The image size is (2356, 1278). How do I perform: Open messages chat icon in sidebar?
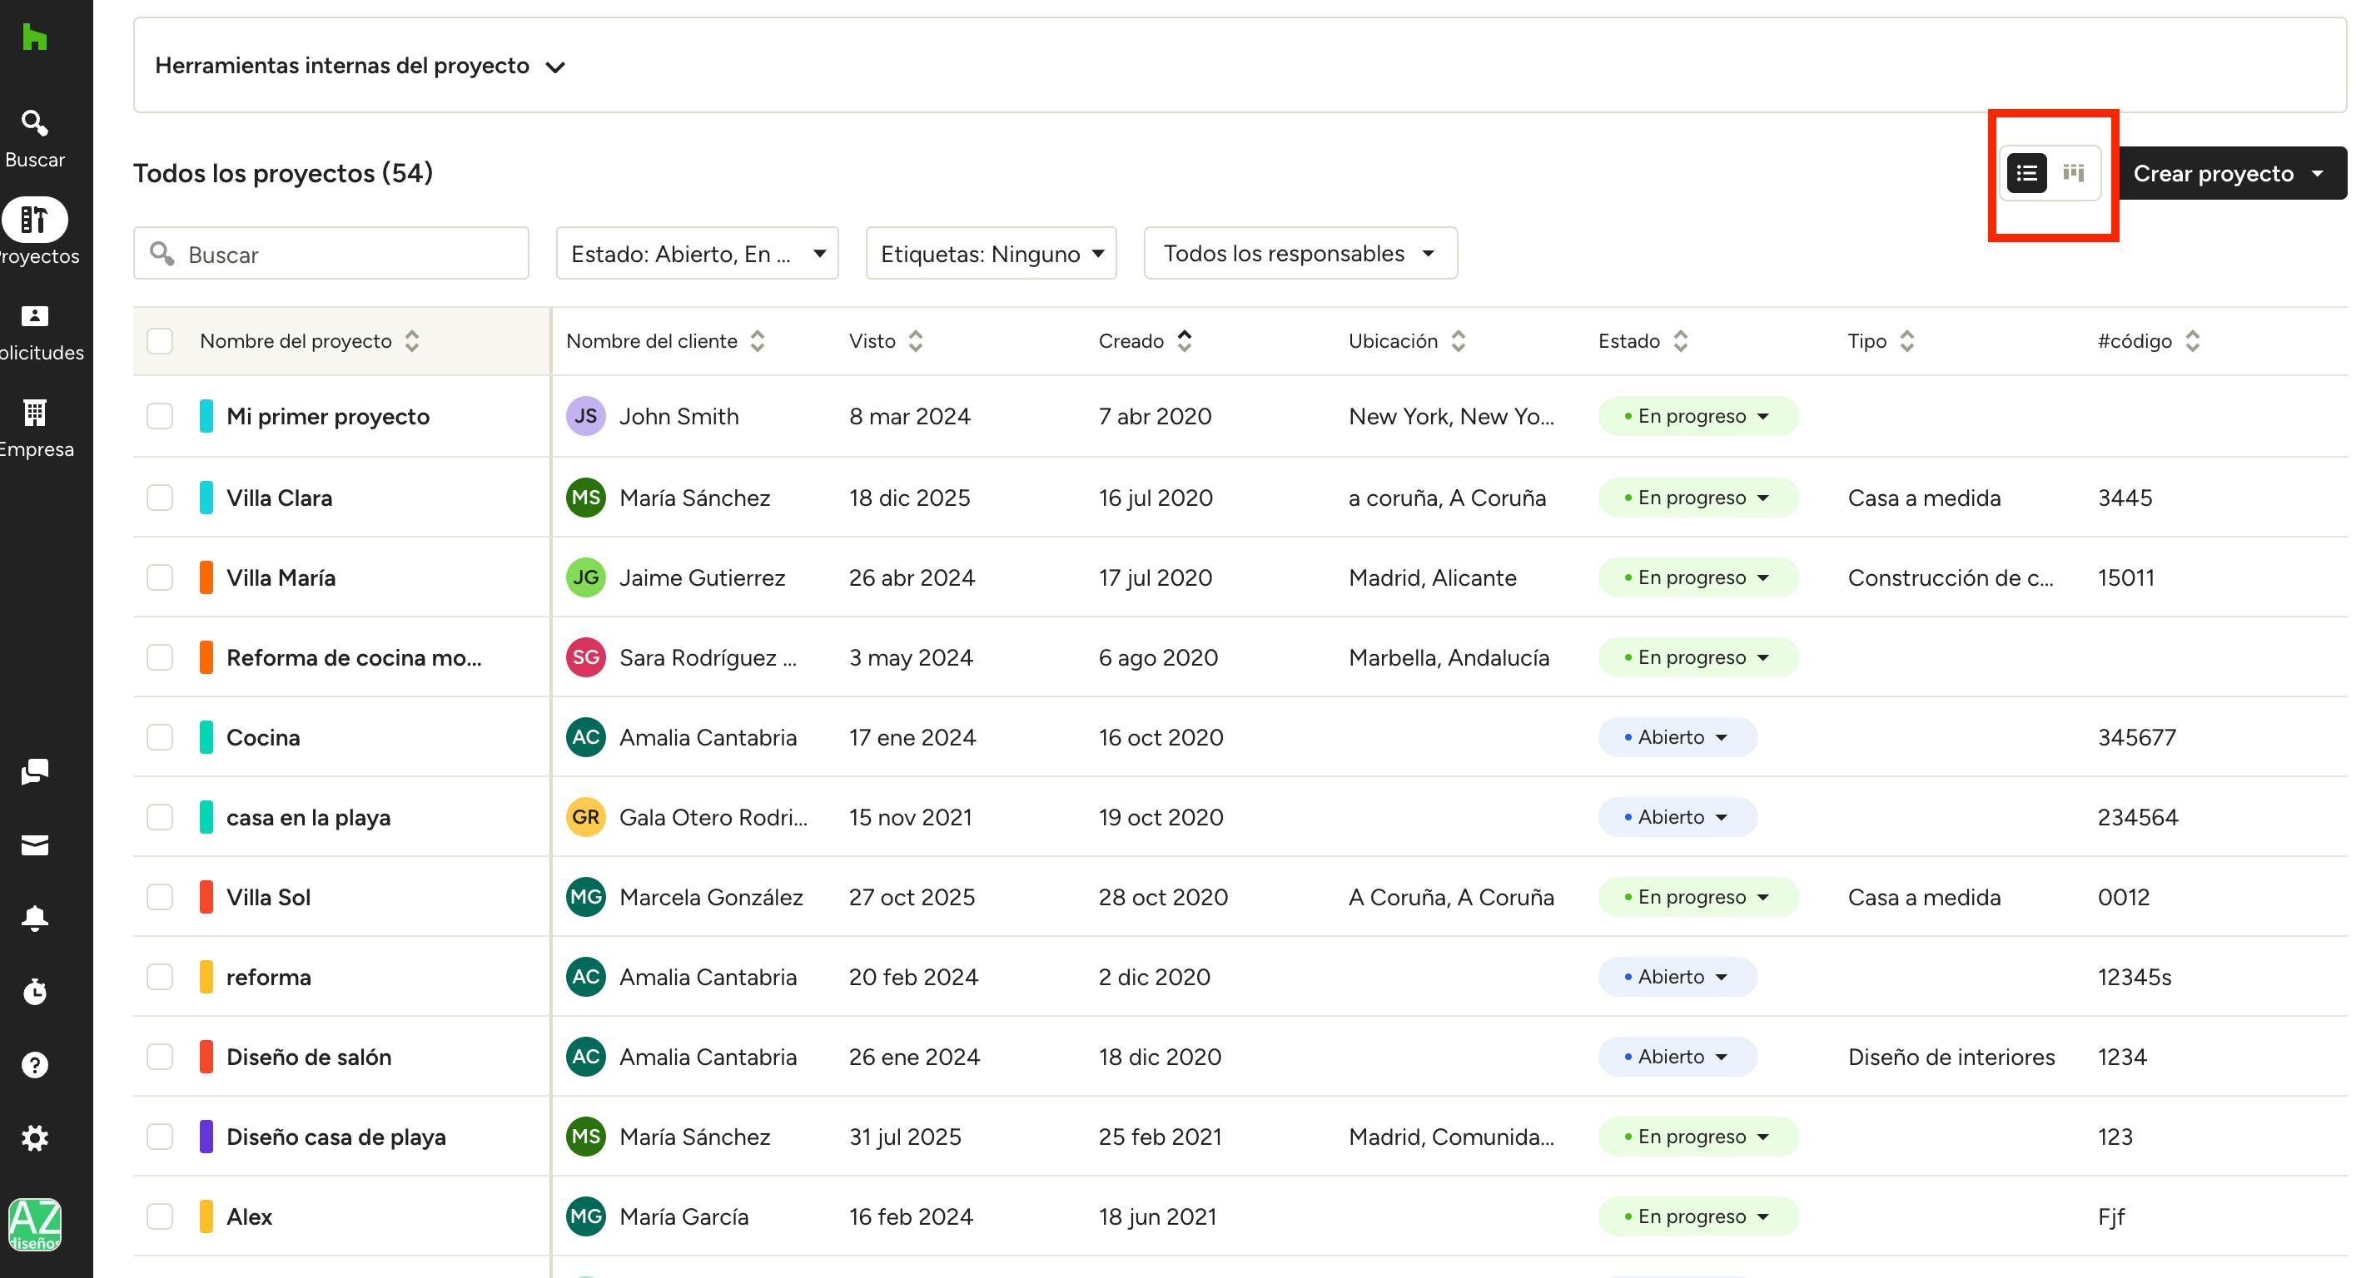point(35,771)
